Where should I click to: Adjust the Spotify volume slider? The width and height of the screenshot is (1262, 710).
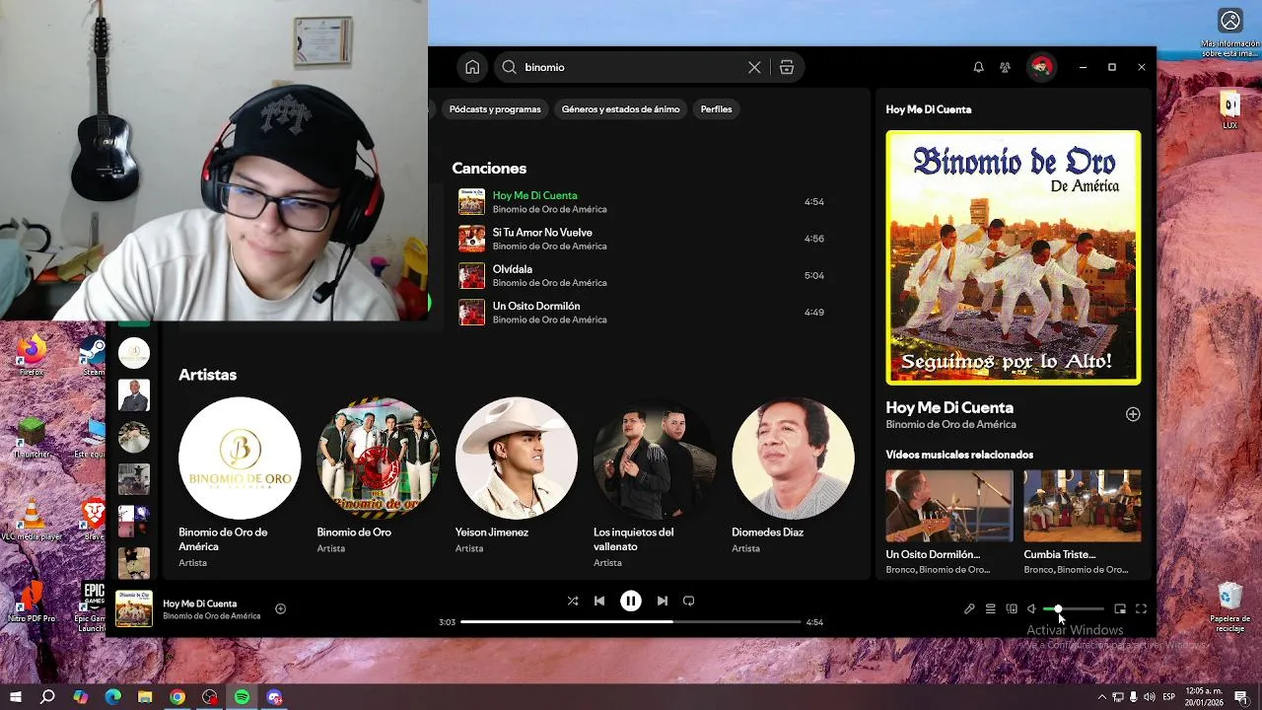pos(1074,609)
